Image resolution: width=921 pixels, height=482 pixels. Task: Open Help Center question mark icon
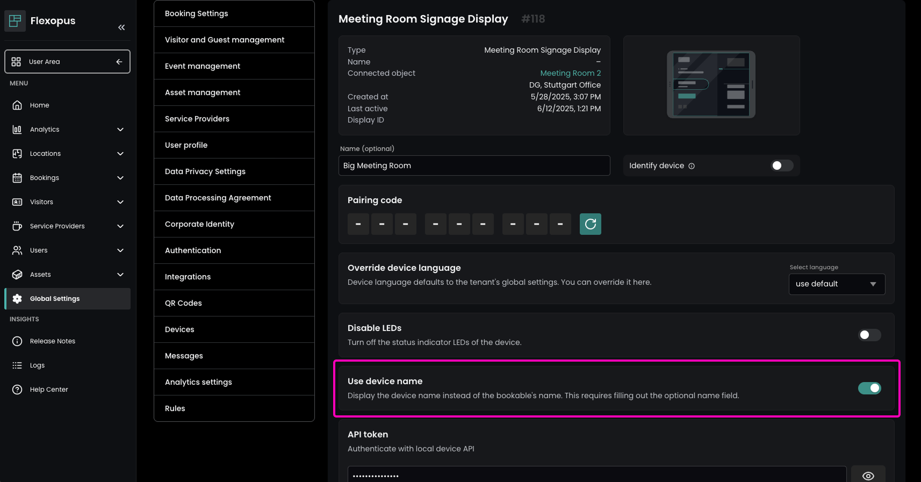pyautogui.click(x=17, y=390)
